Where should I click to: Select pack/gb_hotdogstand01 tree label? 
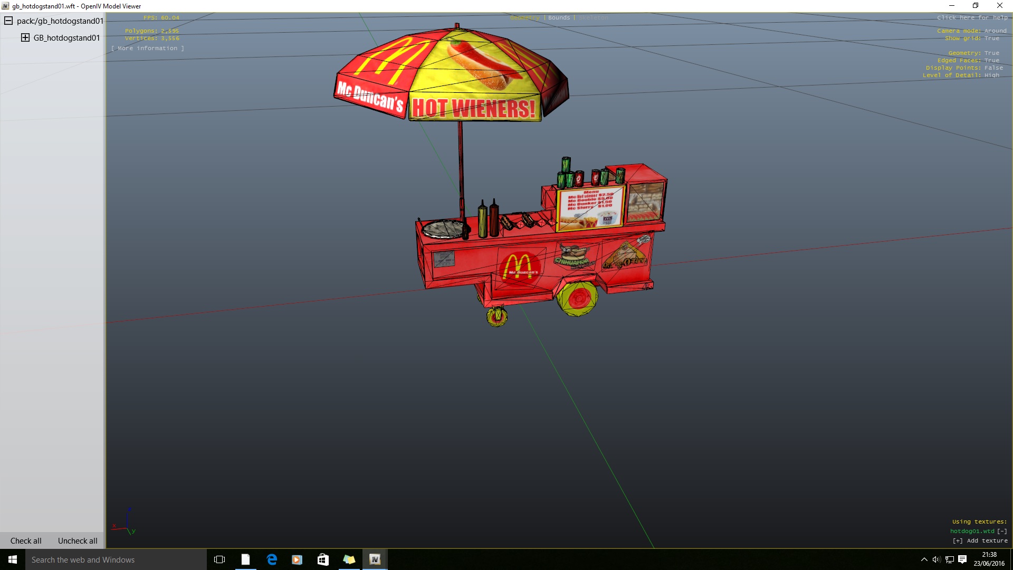(x=60, y=21)
